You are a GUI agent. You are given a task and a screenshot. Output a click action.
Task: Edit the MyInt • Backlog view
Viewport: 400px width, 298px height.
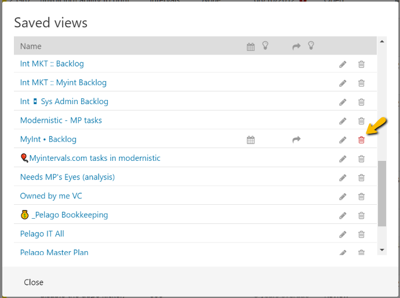click(343, 139)
